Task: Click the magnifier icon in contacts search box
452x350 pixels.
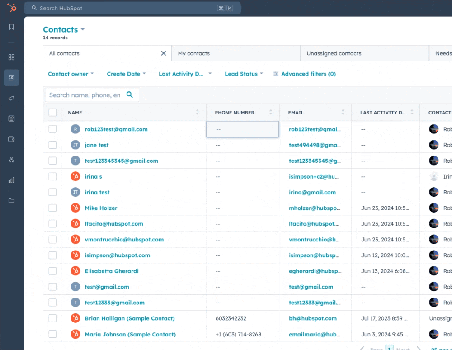Action: point(130,95)
